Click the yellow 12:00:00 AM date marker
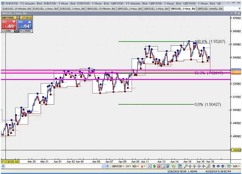The image size is (242, 174). [10, 162]
